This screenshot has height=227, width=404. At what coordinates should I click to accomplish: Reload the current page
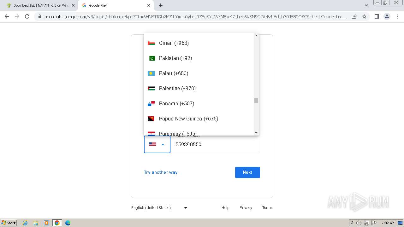pyautogui.click(x=27, y=16)
